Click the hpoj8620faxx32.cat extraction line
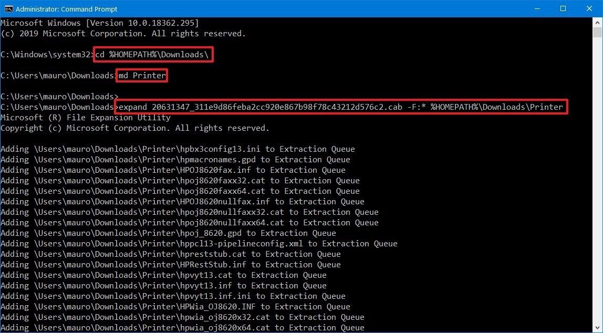 point(180,180)
